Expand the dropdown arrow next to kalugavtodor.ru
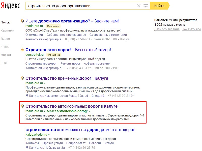 (49, 135)
